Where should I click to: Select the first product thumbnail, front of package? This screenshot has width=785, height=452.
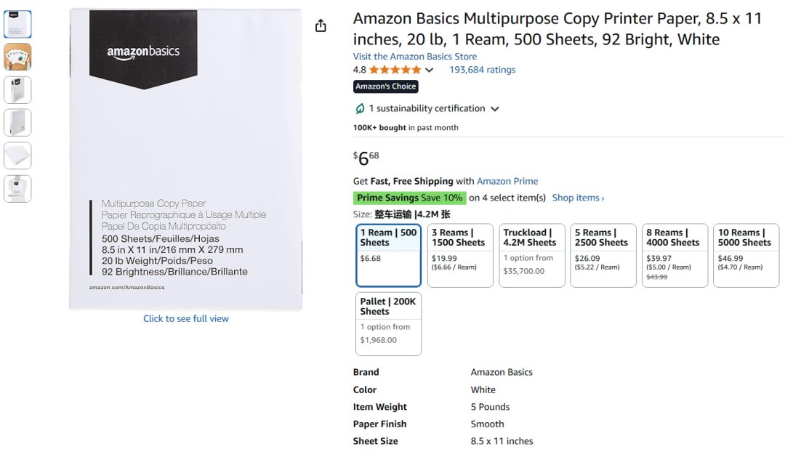pyautogui.click(x=17, y=24)
